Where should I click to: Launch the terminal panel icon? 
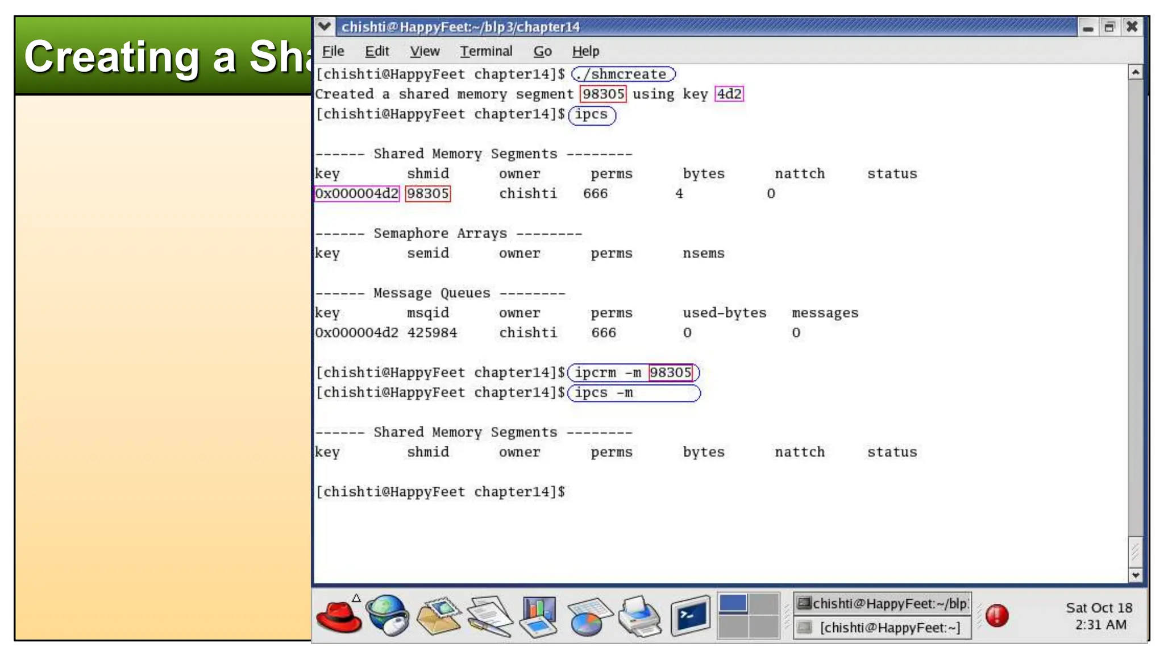(690, 616)
